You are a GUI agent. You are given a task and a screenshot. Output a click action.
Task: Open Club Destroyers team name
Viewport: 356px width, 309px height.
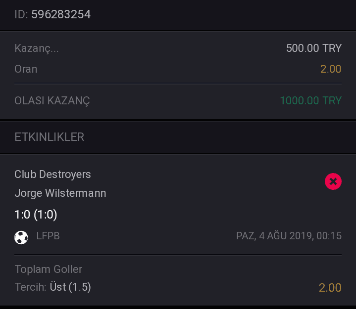(52, 175)
